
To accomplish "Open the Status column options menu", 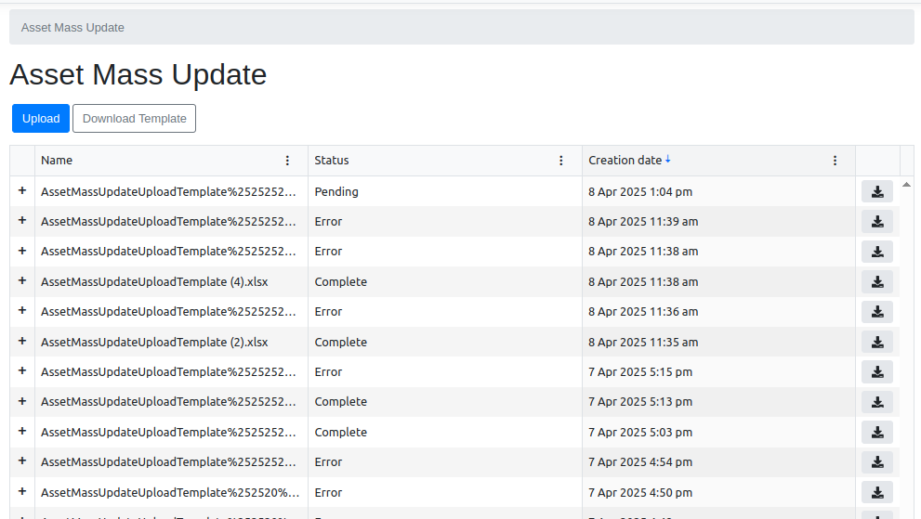I will 560,161.
